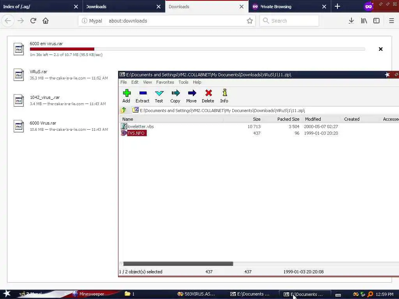Click the 12:59 PM taskbar clock
The image size is (399, 299).
click(385, 294)
